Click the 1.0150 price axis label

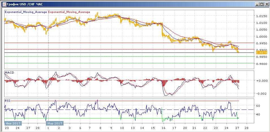pyautogui.click(x=262, y=16)
